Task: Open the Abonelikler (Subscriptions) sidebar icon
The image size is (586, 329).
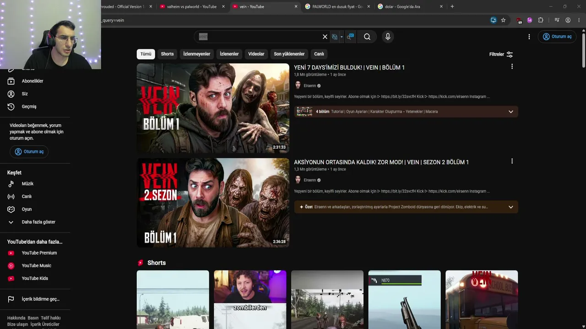Action: click(x=11, y=81)
